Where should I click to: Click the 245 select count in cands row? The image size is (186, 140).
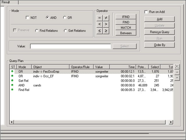point(156,85)
